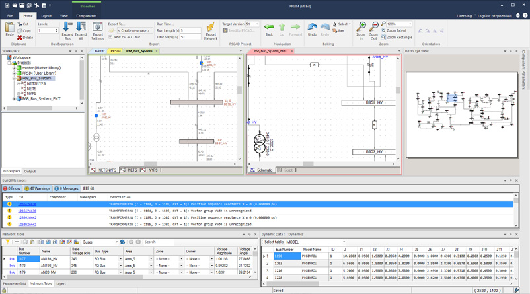The width and height of the screenshot is (530, 294).
Task: Select the Pan tool
Action: click(338, 30)
